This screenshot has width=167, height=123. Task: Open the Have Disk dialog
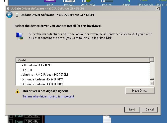tap(140, 91)
